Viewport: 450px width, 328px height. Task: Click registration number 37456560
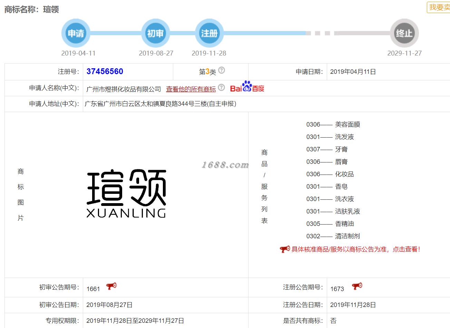coord(105,71)
